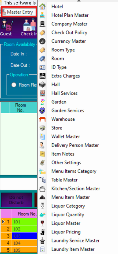The height and width of the screenshot is (254, 118).
Task: Click the "Date Out :" label
Action: pyautogui.click(x=20, y=65)
